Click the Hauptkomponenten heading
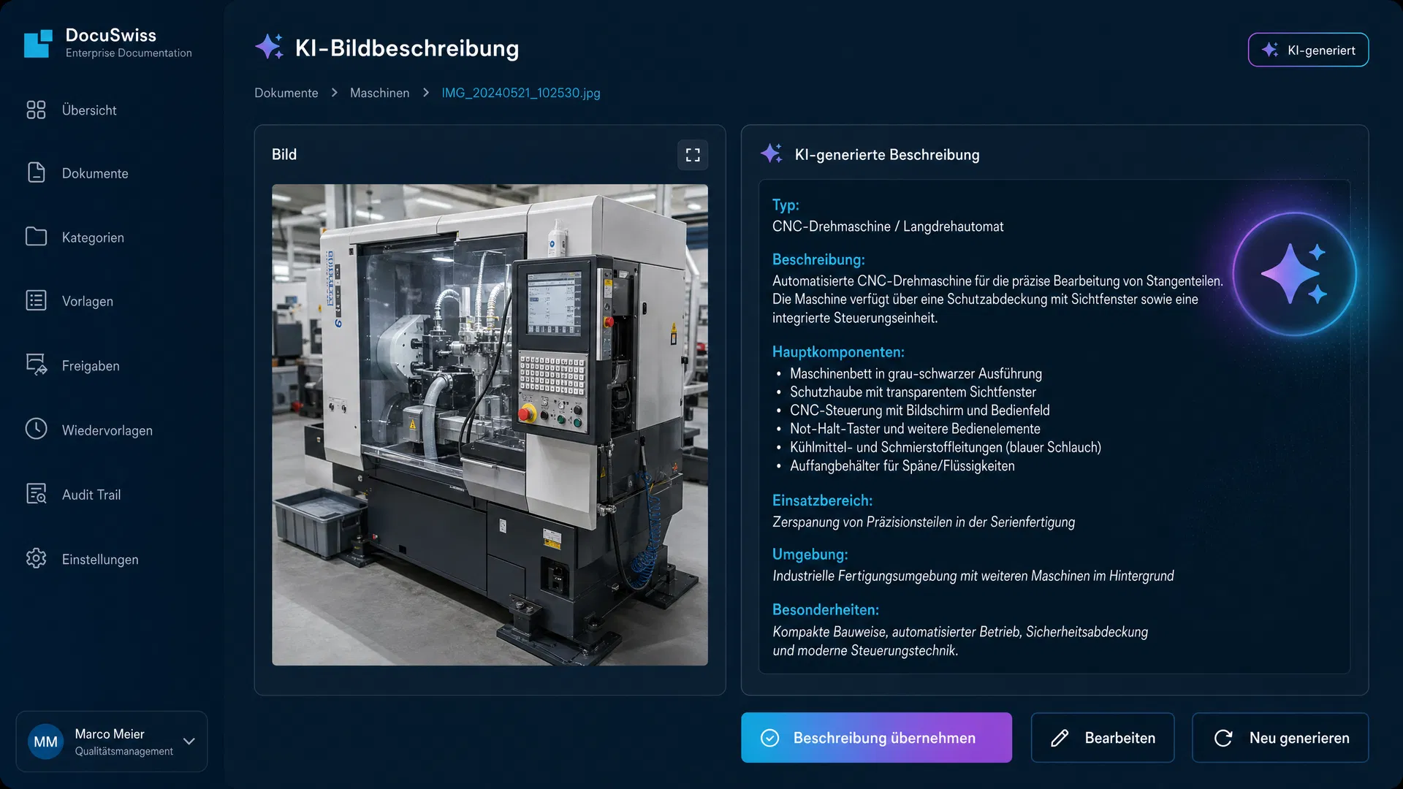1403x789 pixels. point(838,352)
